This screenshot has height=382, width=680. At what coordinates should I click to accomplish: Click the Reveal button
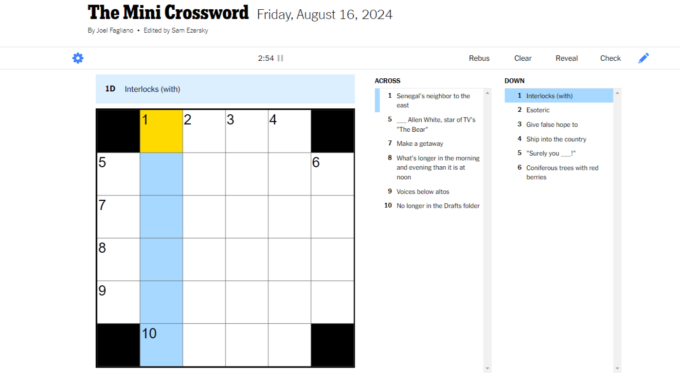[x=566, y=58]
